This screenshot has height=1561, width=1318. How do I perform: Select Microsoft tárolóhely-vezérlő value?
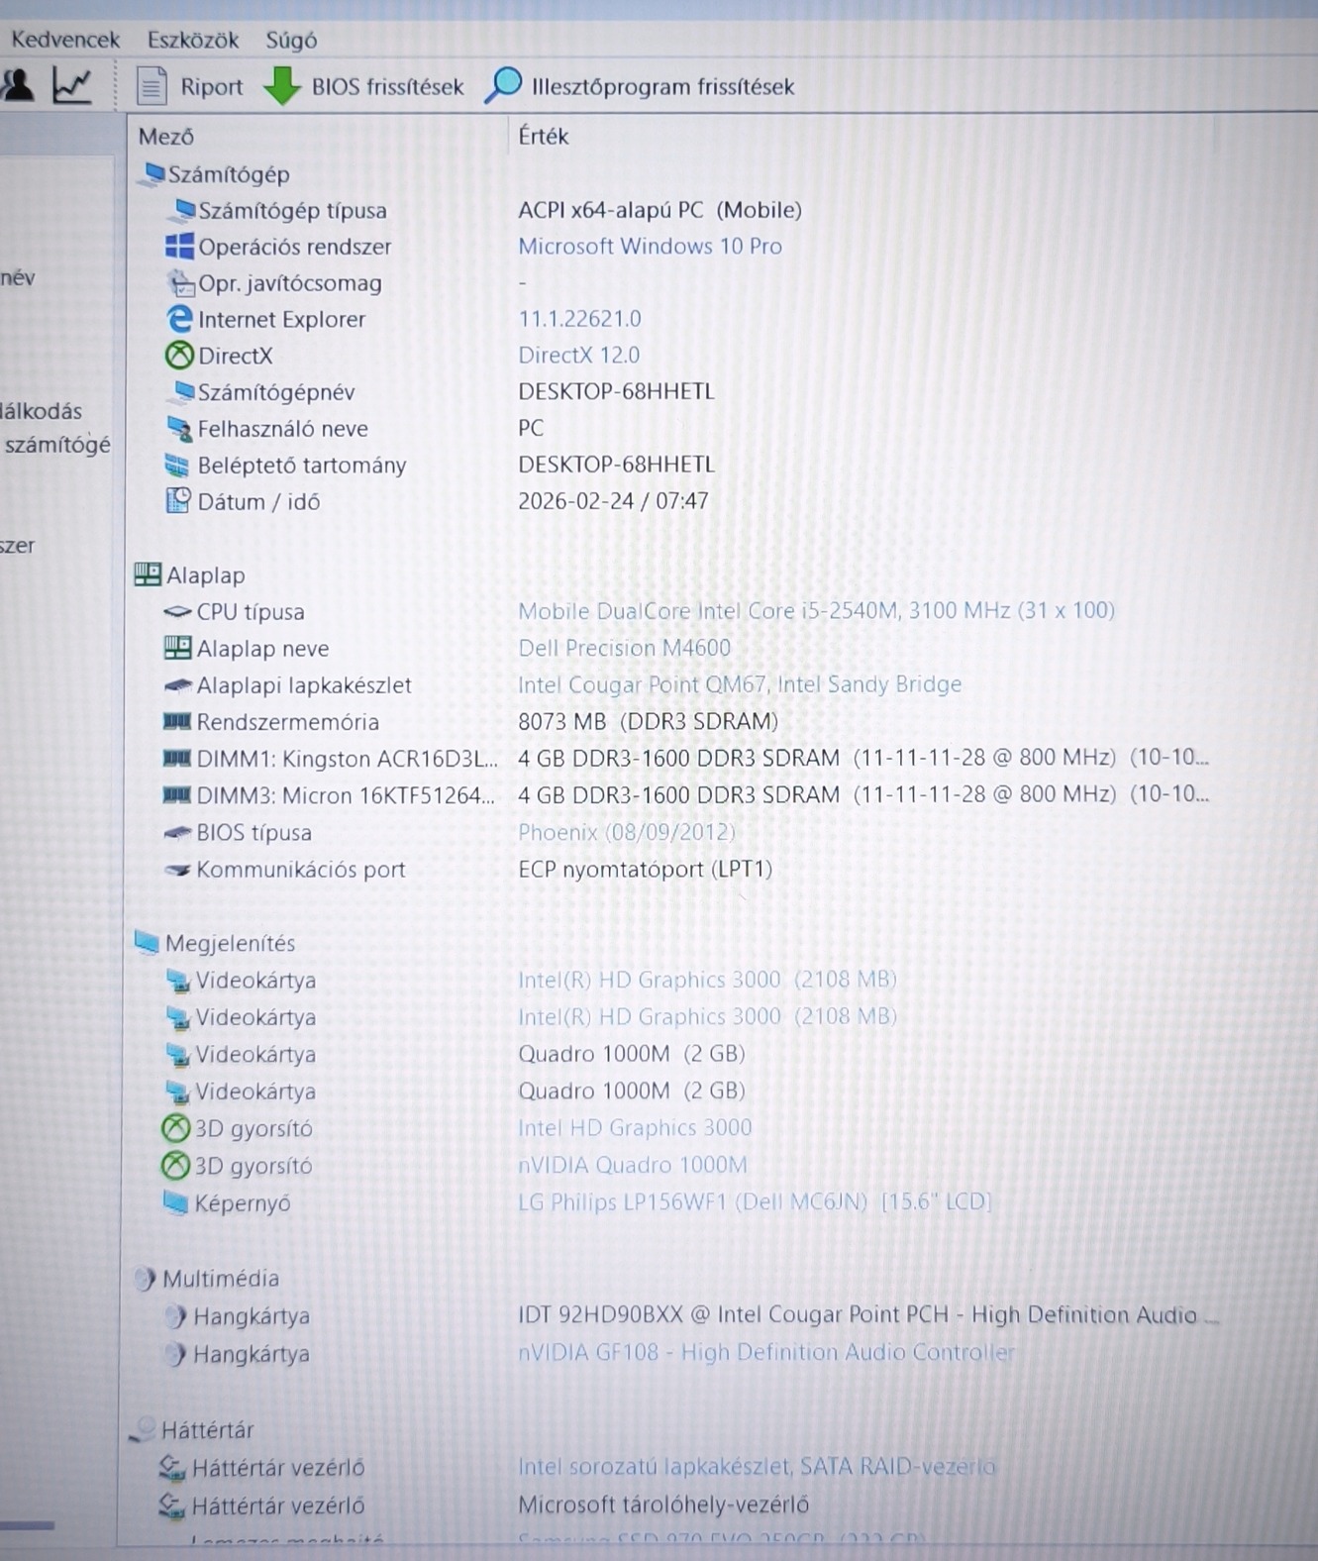point(663,1505)
